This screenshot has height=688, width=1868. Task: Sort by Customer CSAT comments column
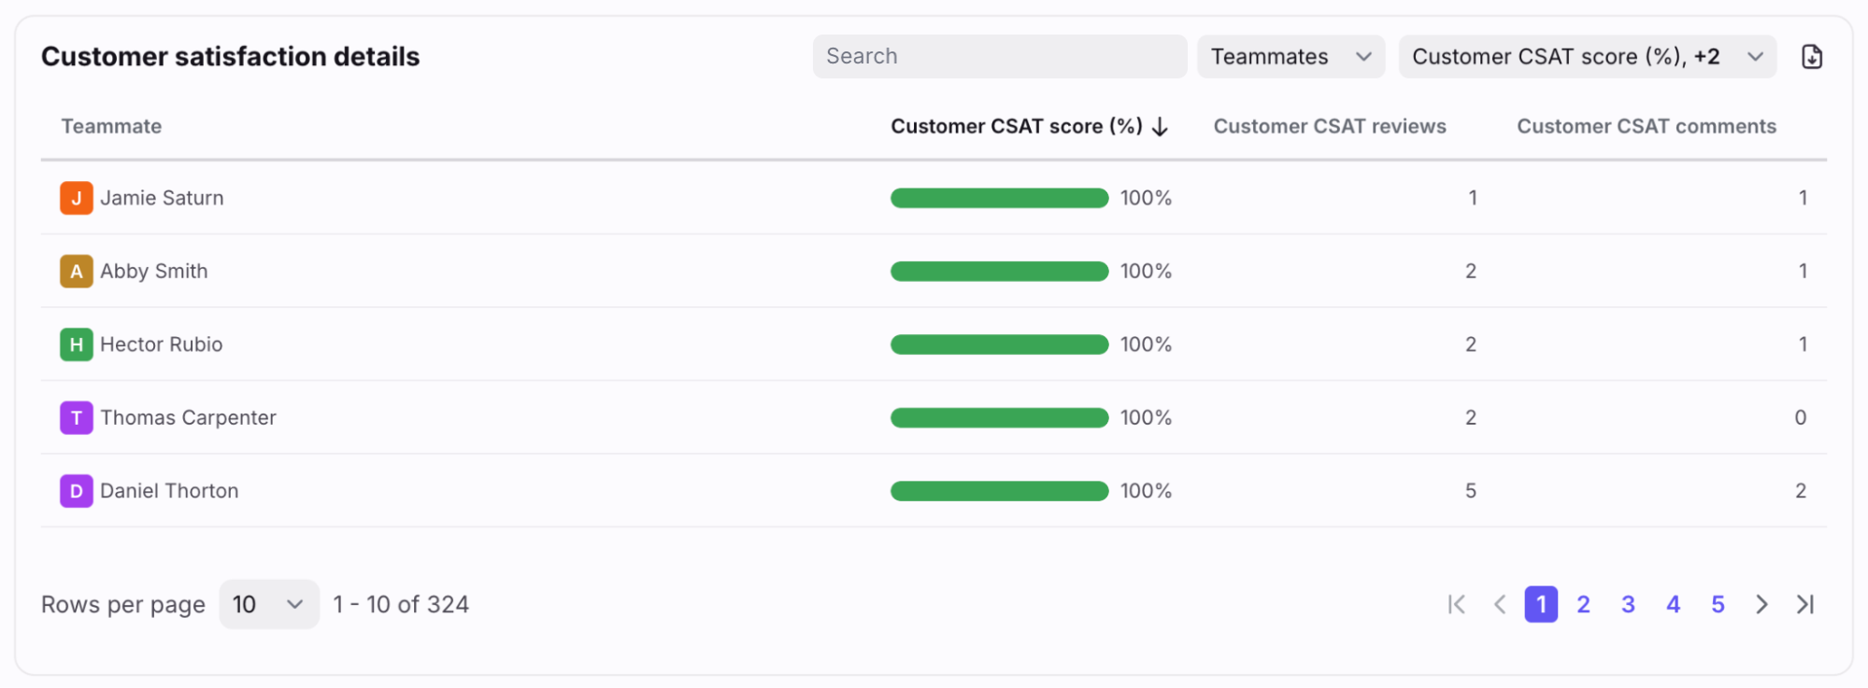(1646, 127)
